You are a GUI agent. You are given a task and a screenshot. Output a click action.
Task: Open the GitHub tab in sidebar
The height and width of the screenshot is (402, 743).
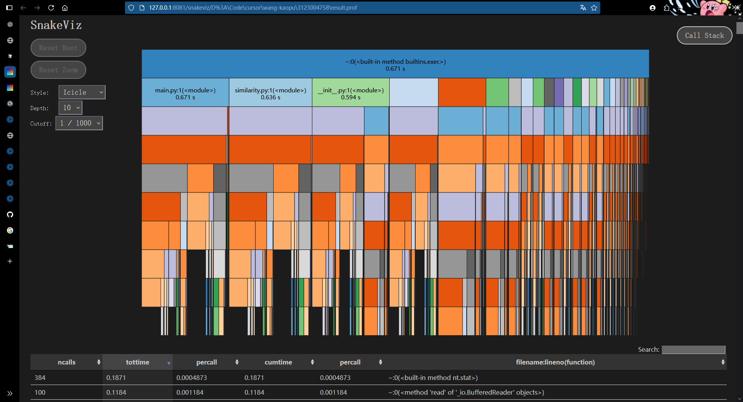coord(10,215)
